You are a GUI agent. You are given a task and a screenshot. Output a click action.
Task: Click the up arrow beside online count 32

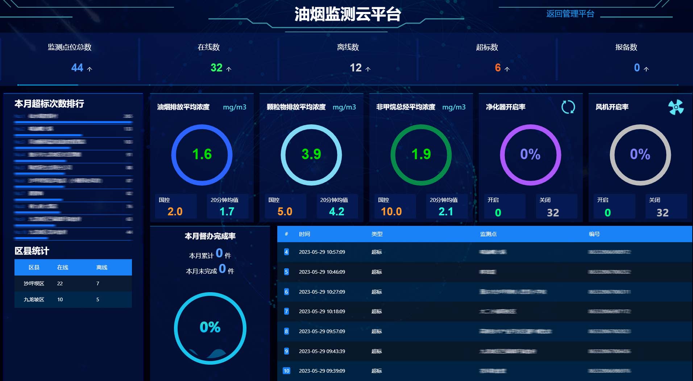click(x=229, y=69)
